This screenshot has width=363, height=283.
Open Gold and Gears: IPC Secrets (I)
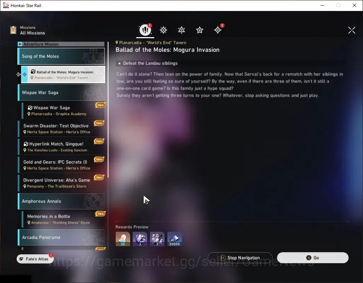61,165
